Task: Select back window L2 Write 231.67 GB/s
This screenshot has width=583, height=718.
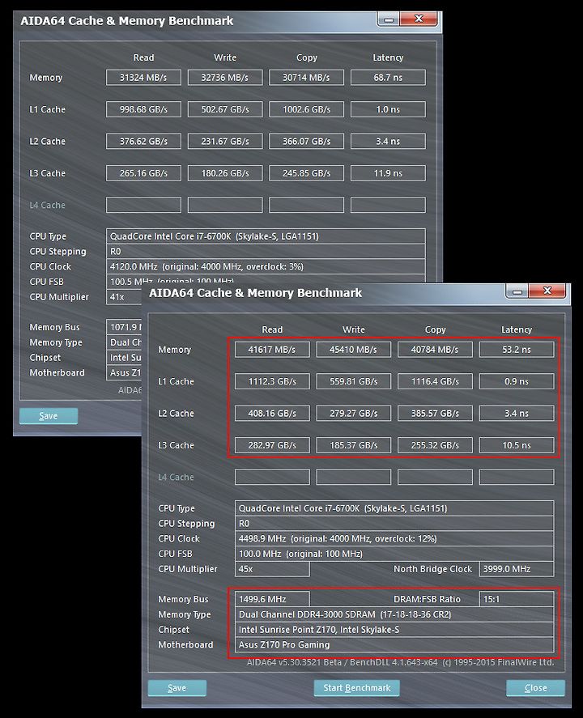Action: pos(225,141)
